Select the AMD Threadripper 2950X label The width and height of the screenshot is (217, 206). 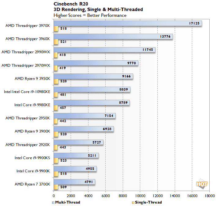(x=28, y=118)
